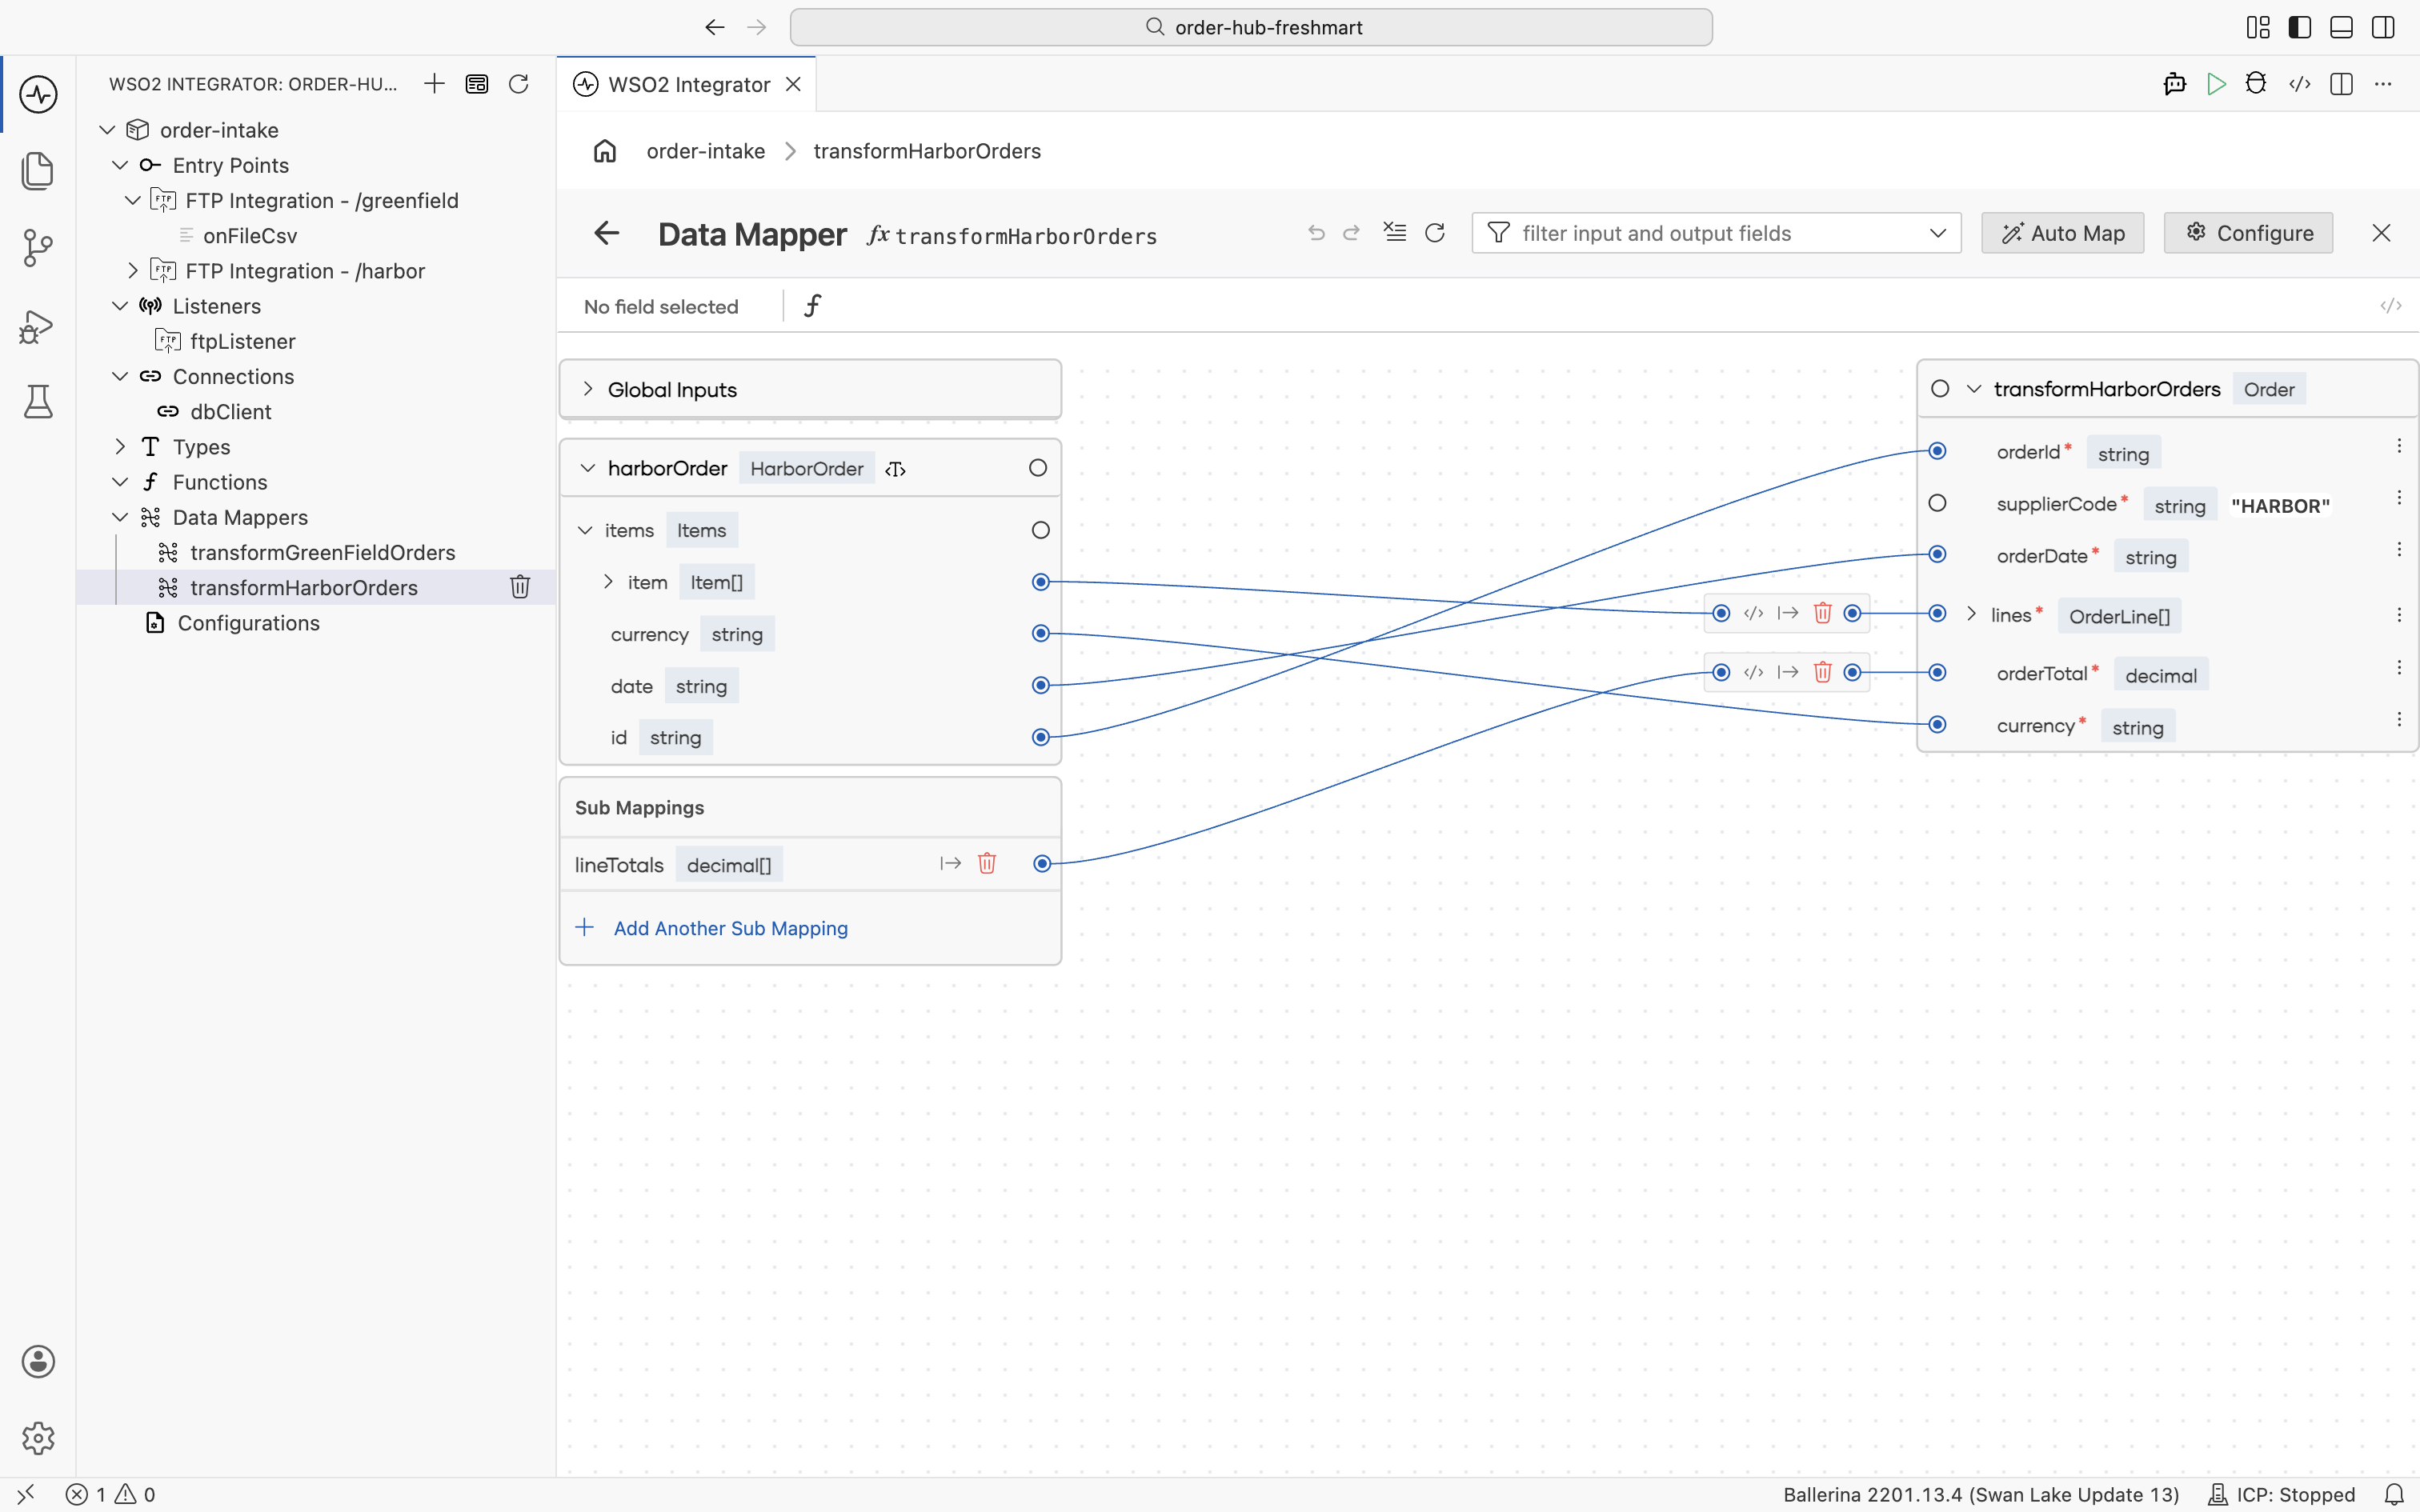Screen dimensions: 2420x1512
Task: Select the supplierCode output port
Action: [1937, 503]
